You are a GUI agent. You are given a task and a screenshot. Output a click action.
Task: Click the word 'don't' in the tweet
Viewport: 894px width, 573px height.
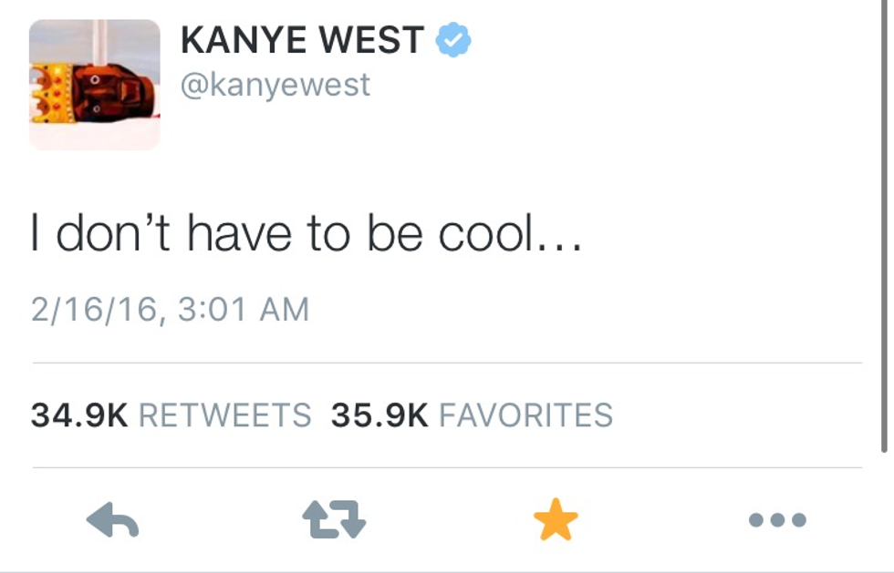[113, 232]
